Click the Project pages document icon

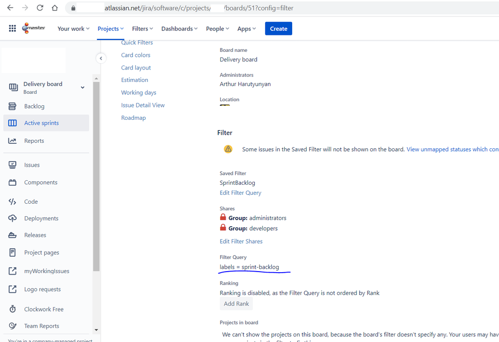tap(12, 253)
